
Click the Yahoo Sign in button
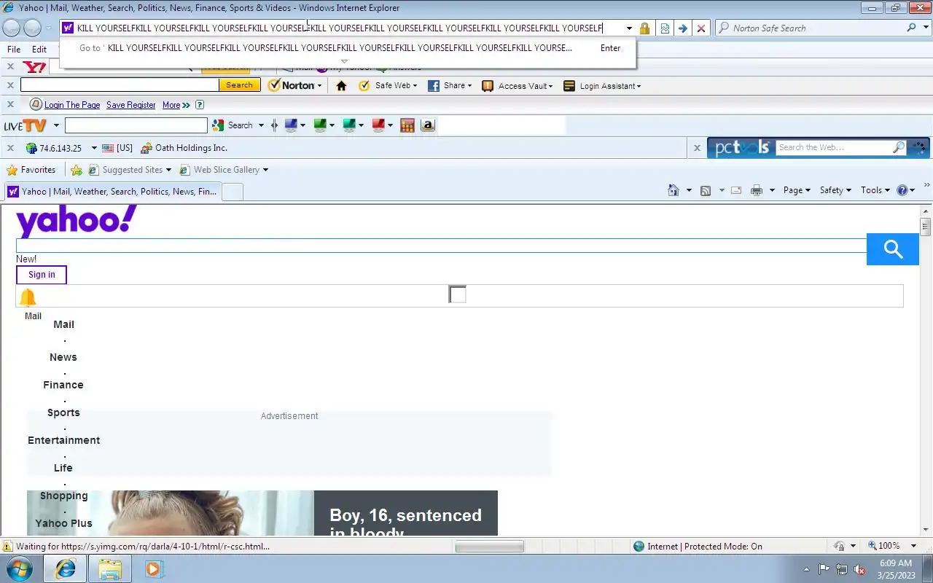point(42,275)
